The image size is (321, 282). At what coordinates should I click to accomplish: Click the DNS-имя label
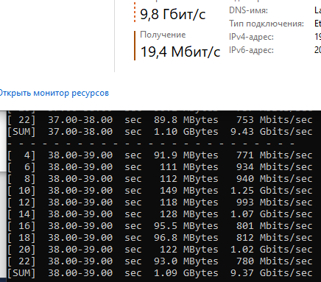coord(248,10)
